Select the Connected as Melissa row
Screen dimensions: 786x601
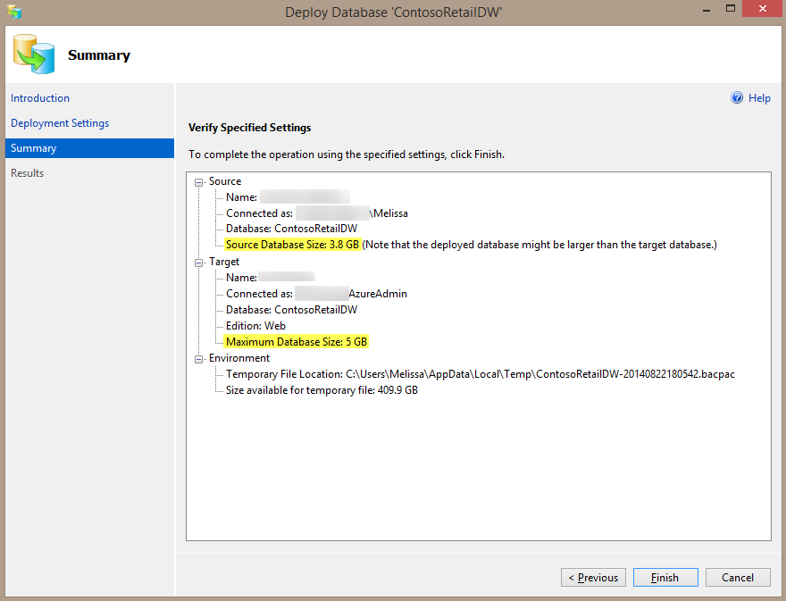pos(317,213)
